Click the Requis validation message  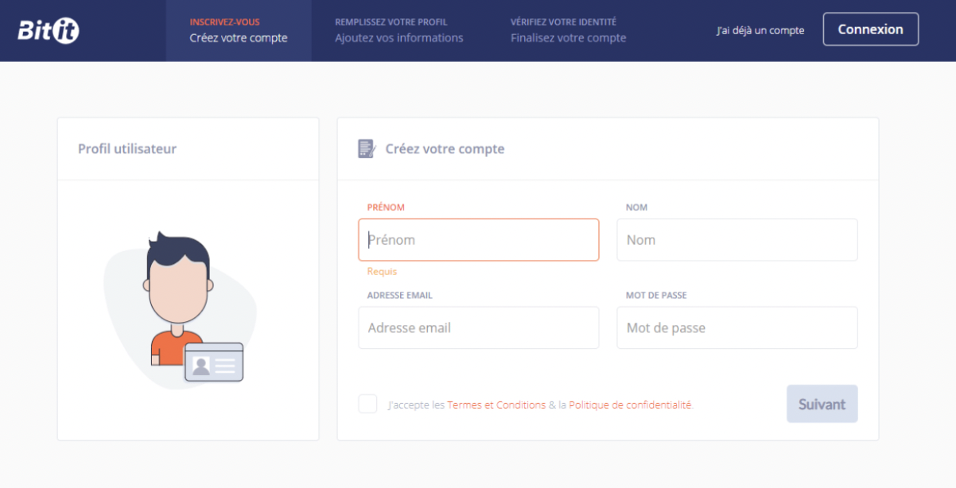coord(382,272)
